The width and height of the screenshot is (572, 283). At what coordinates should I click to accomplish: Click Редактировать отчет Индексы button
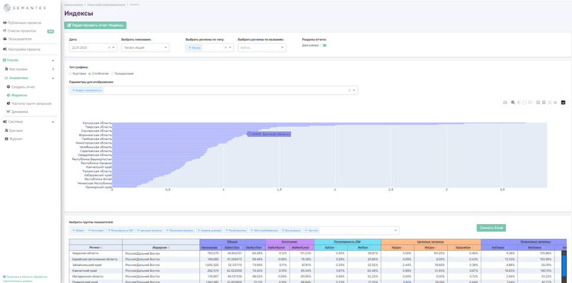pyautogui.click(x=95, y=25)
